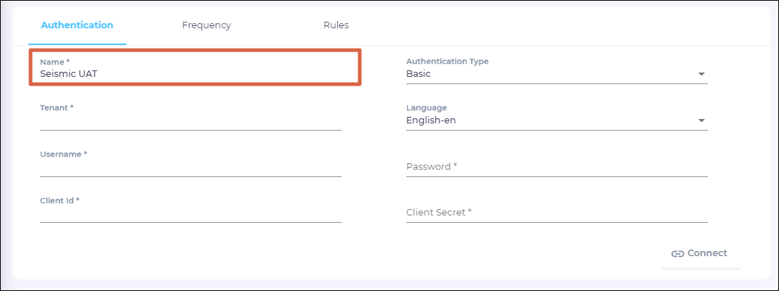Screen dimensions: 779x291
Task: Focus the Name field with Seismic UAT
Action: (x=190, y=73)
